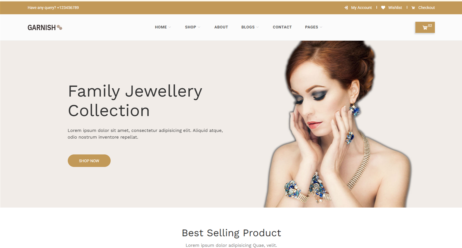This screenshot has width=462, height=248.
Task: Click the Family Jewellery Collection heading
Action: (x=135, y=101)
